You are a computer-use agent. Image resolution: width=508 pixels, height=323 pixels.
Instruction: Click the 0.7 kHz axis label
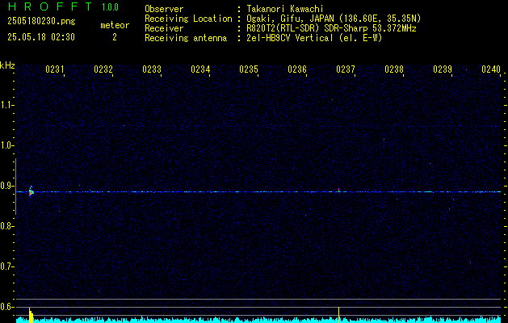[6, 266]
